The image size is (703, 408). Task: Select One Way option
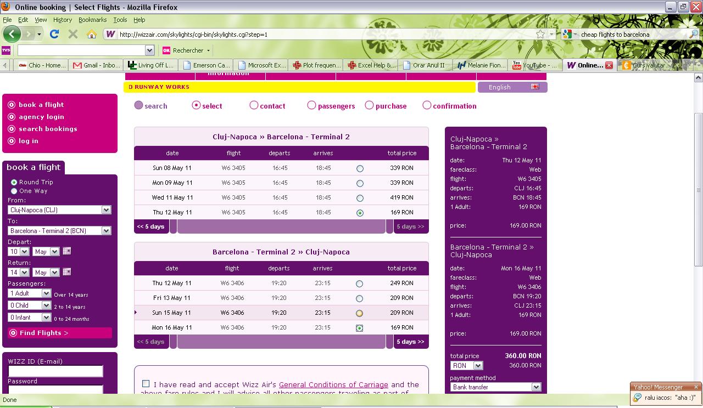tap(14, 191)
